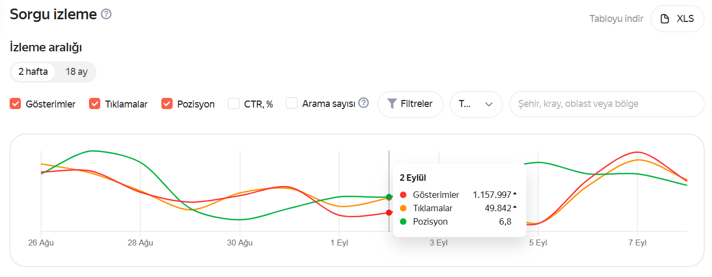The width and height of the screenshot is (712, 277).
Task: Click red Gösterimler dot in tooltip legend
Action: pos(403,195)
